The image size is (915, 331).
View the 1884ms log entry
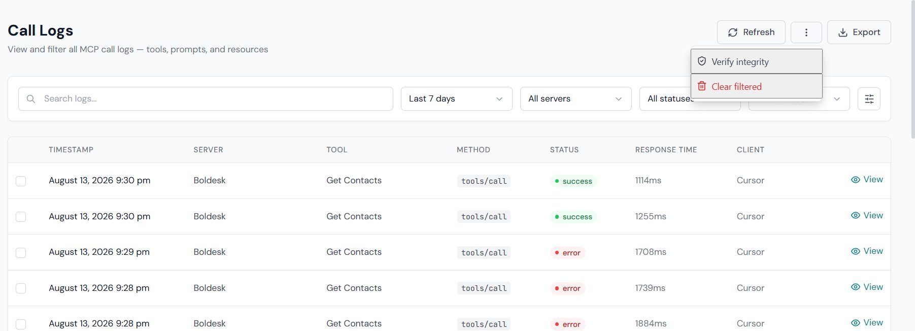click(867, 323)
